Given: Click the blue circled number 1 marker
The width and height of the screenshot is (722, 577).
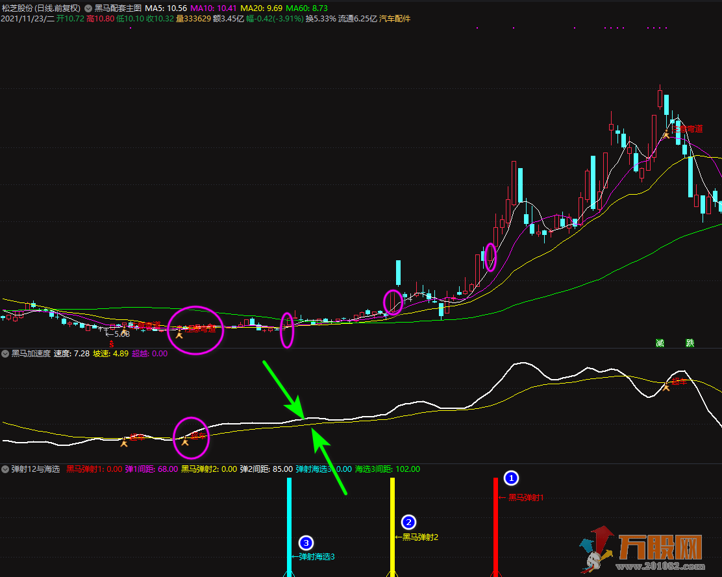Looking at the screenshot, I should [x=512, y=479].
